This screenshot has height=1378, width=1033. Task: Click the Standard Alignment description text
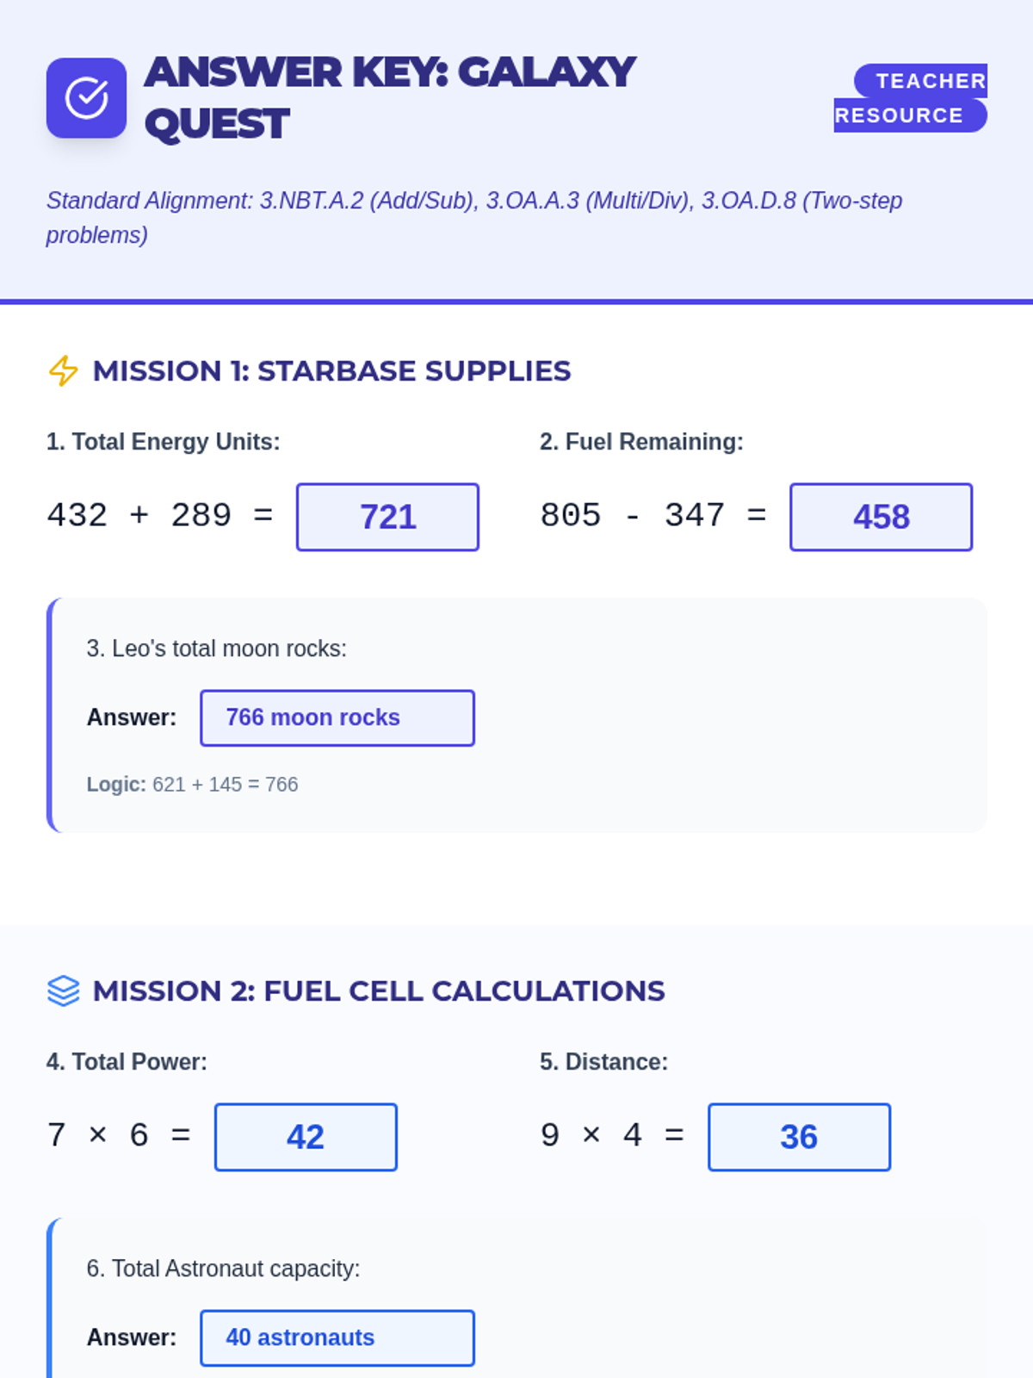473,217
